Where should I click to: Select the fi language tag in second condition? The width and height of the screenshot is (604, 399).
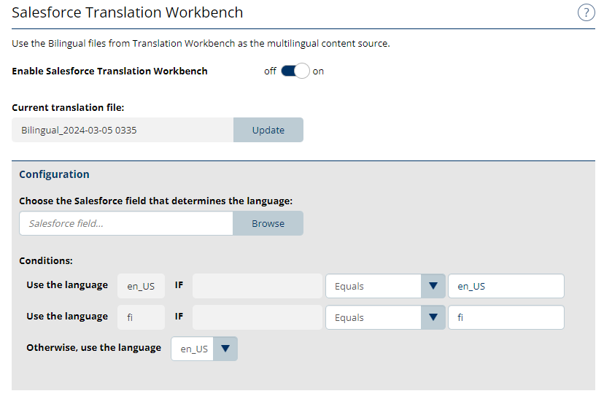(141, 317)
